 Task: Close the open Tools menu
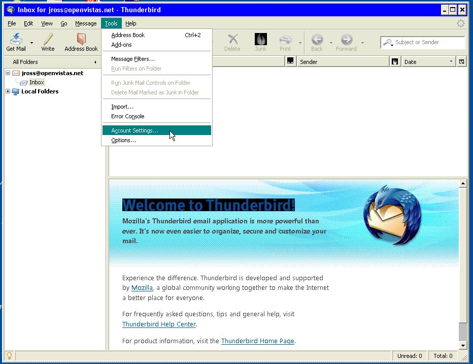[111, 23]
